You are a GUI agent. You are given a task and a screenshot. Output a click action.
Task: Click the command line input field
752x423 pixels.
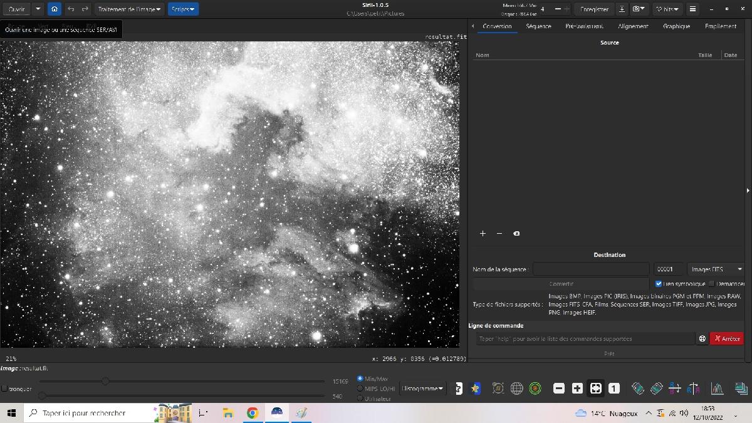(583, 338)
